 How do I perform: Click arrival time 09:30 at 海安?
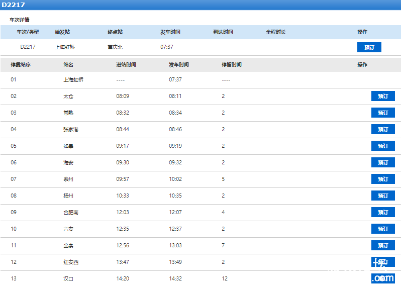[x=123, y=162]
